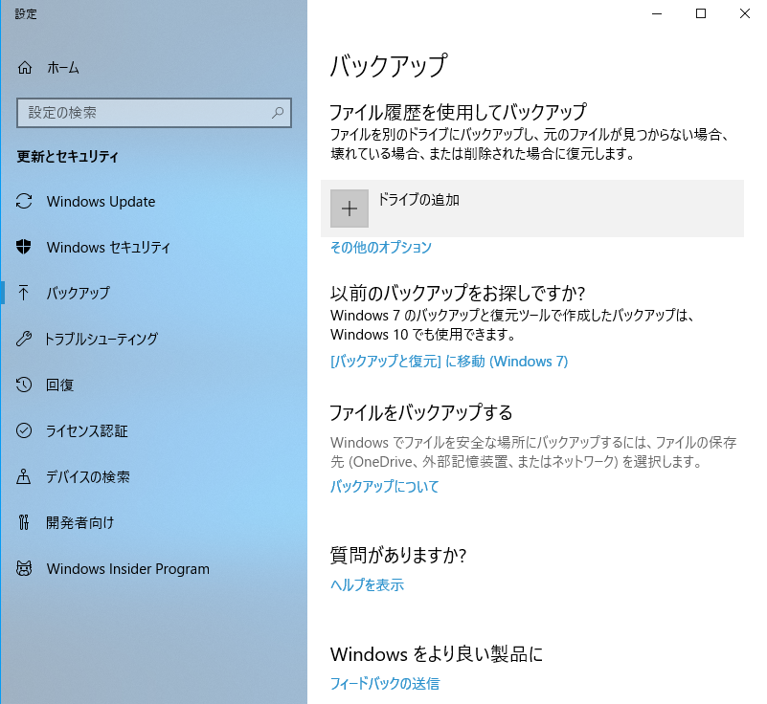
Task: Open the バックアップ section icon
Action: click(x=24, y=293)
